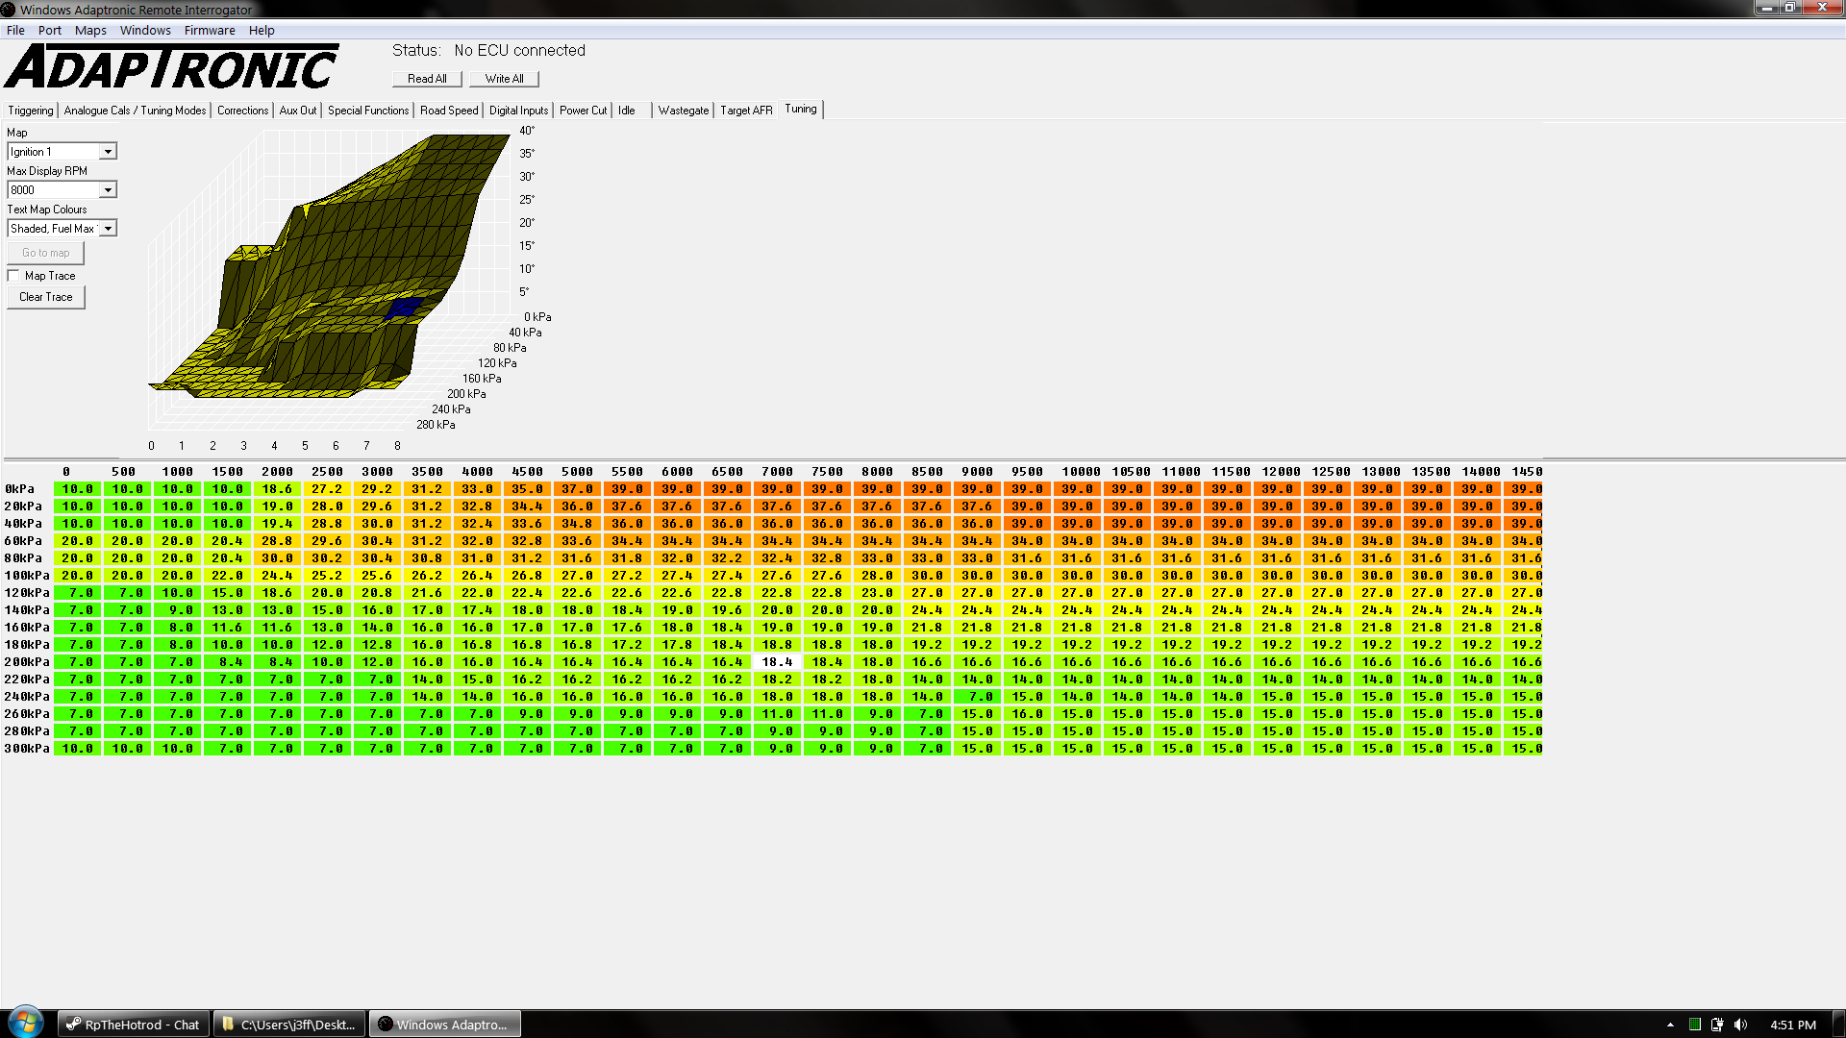Click the power plug icon in the system tray
Screen dimensions: 1846x1038
(1718, 1024)
